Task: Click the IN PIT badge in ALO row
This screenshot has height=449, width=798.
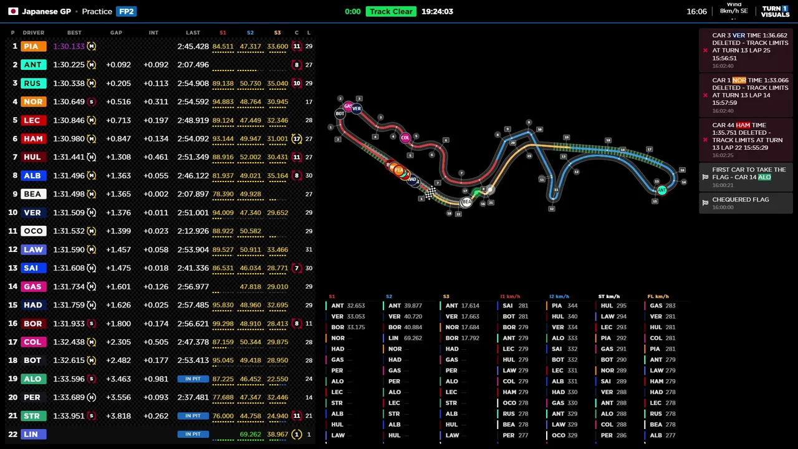Action: tap(193, 379)
